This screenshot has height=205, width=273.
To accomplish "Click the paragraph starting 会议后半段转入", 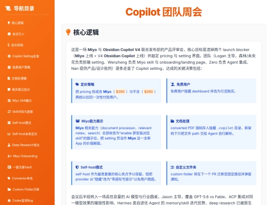I will (x=162, y=200).
